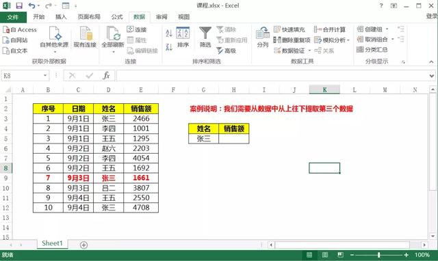Image resolution: width=438 pixels, height=261 pixels.
Task: Select column K header
Action: click(324, 90)
